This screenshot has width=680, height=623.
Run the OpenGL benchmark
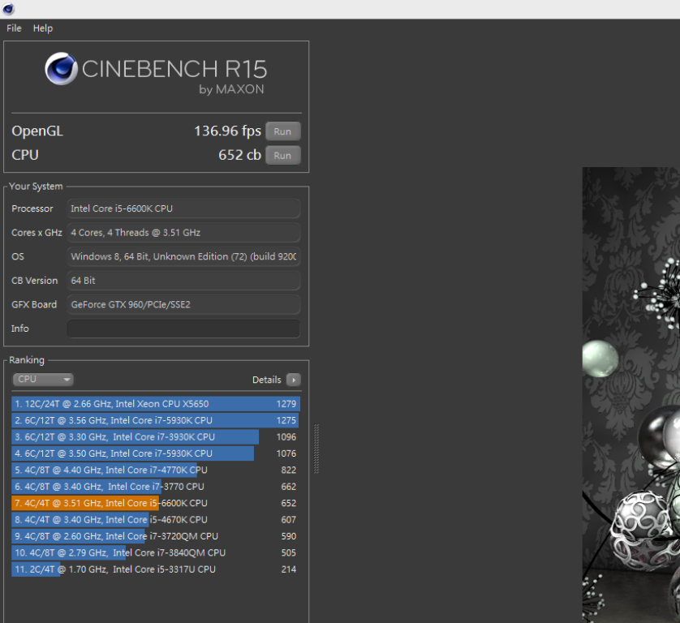point(282,131)
